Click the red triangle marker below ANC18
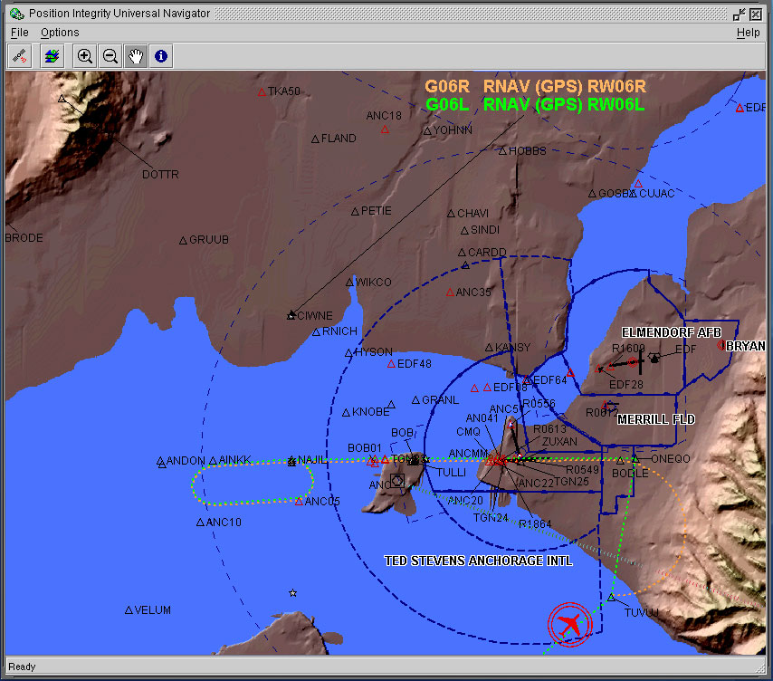Image resolution: width=773 pixels, height=681 pixels. click(385, 129)
